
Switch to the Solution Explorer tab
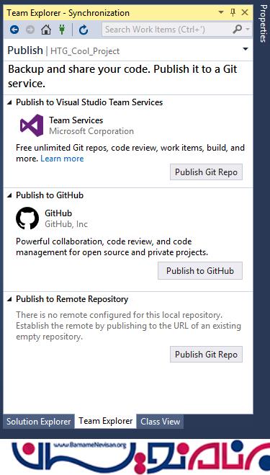pyautogui.click(x=39, y=422)
